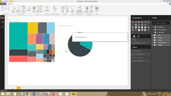Click the Refresh icon in the ribbon
Viewport: 171px width, 96px height.
(x=29, y=9)
